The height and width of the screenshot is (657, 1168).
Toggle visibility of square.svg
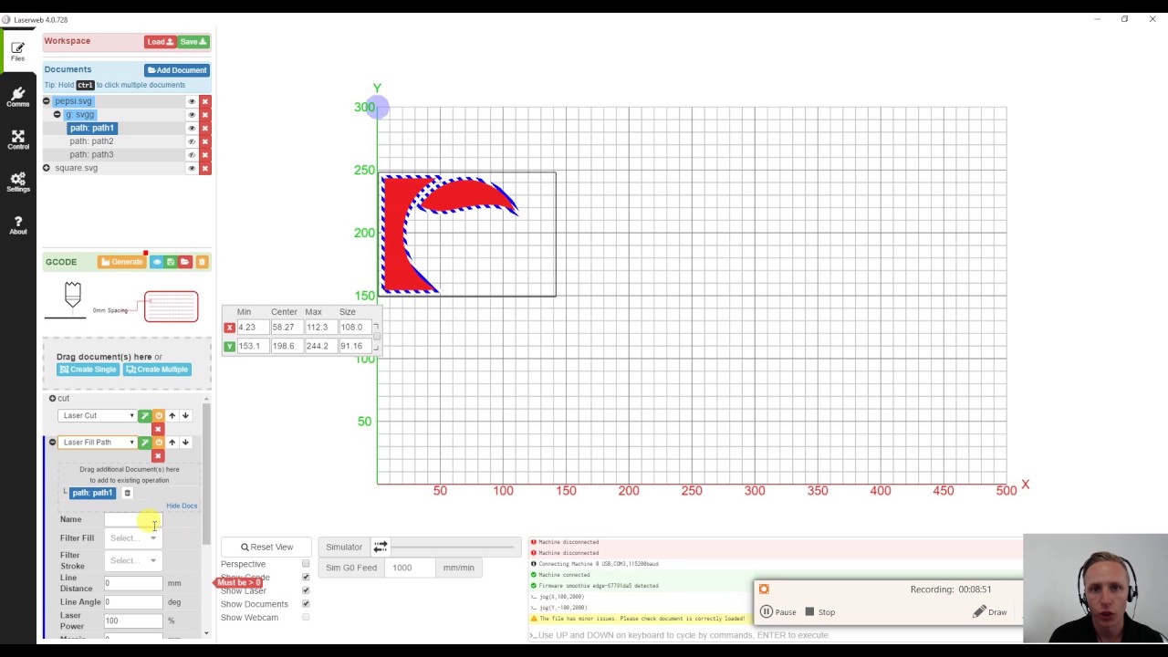click(x=192, y=168)
